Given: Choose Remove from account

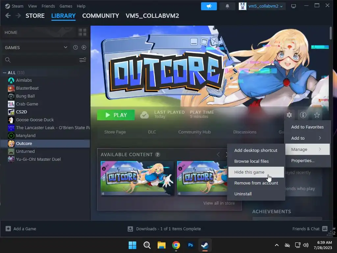Looking at the screenshot, I should point(256,183).
